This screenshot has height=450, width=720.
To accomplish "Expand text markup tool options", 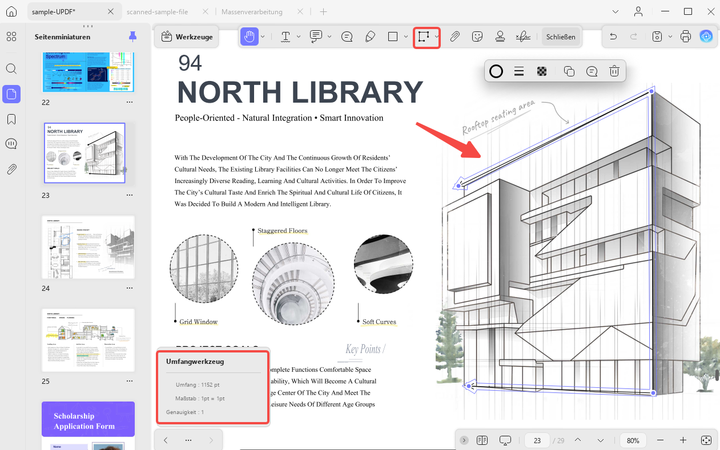I will coord(299,37).
